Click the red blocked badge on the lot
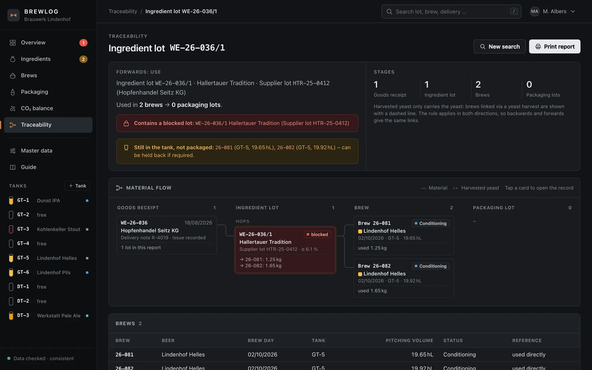Viewport: 592px width, 370px height. [317, 234]
